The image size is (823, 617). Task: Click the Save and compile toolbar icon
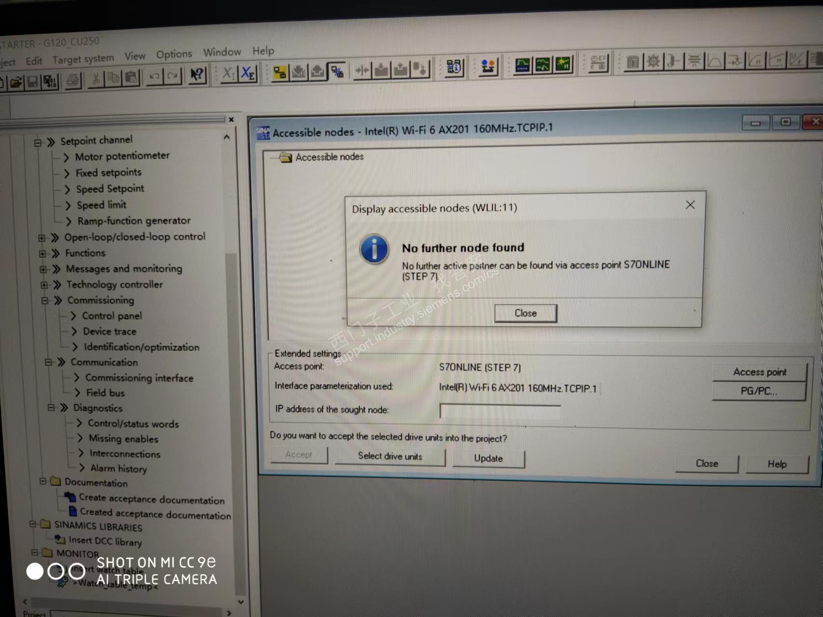click(x=50, y=81)
